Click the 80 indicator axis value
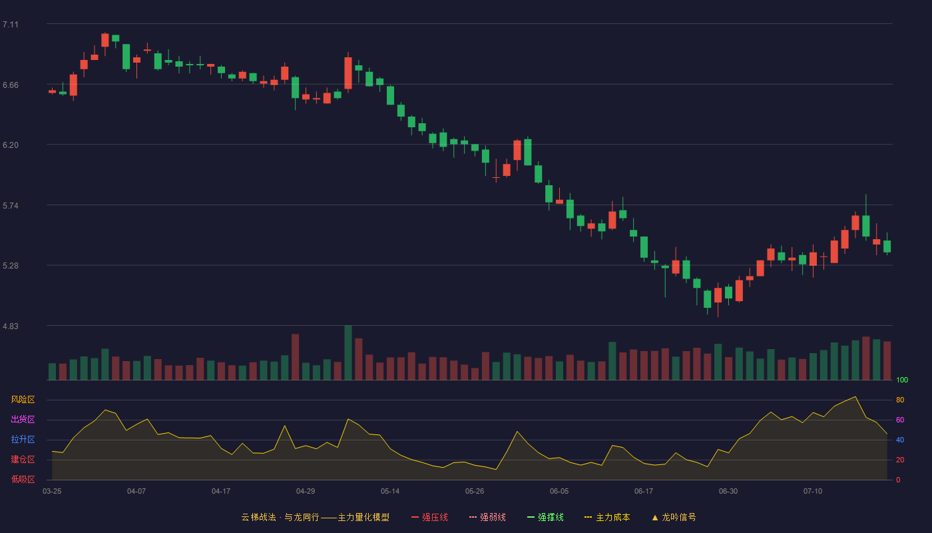932x533 pixels. pos(900,400)
